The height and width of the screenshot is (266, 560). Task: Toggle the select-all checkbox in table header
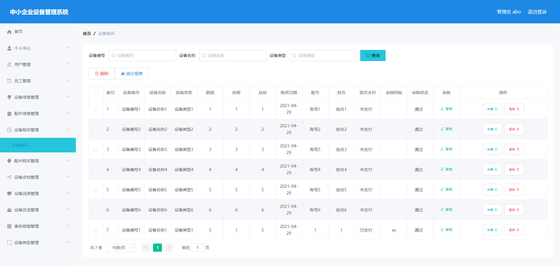(x=96, y=93)
